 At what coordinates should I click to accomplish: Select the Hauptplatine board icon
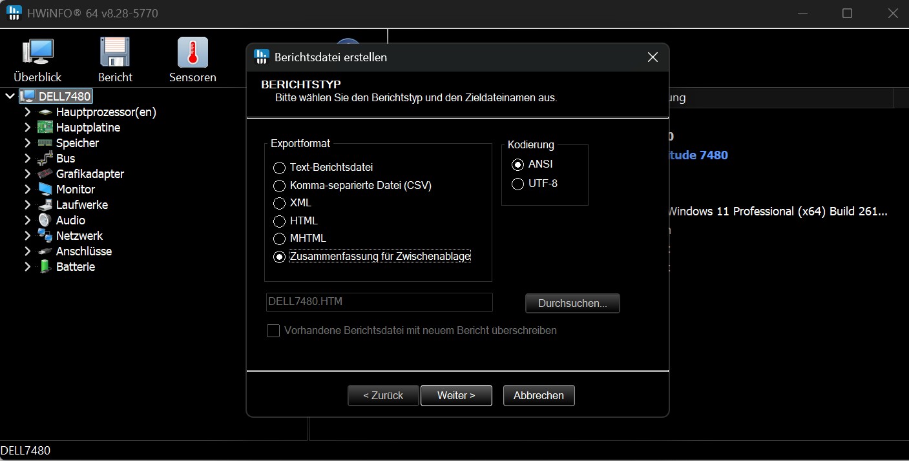pos(45,128)
